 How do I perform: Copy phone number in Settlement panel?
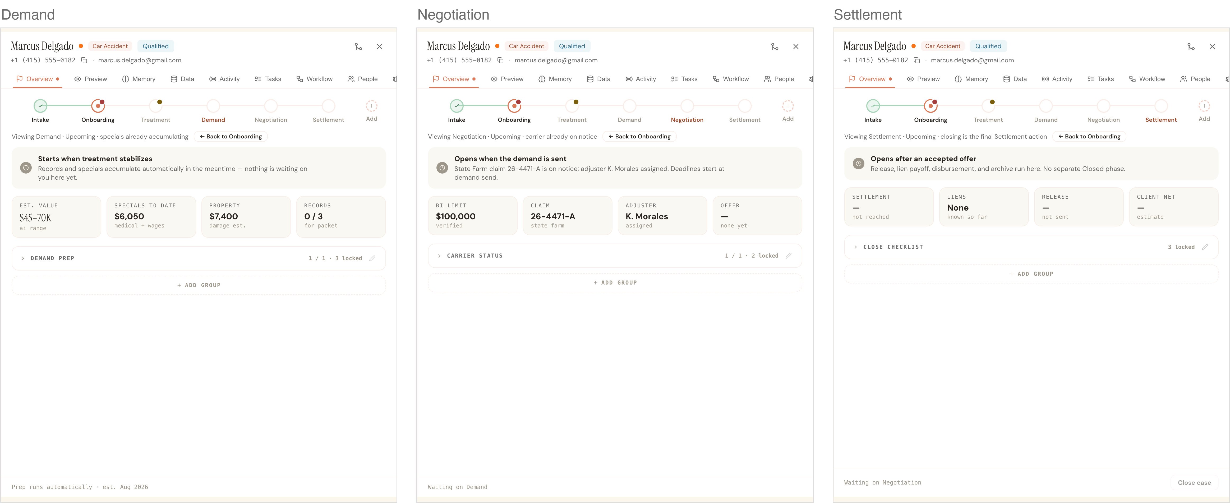click(x=917, y=60)
